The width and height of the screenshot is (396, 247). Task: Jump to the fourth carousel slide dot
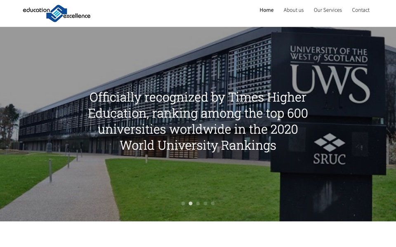coord(205,203)
